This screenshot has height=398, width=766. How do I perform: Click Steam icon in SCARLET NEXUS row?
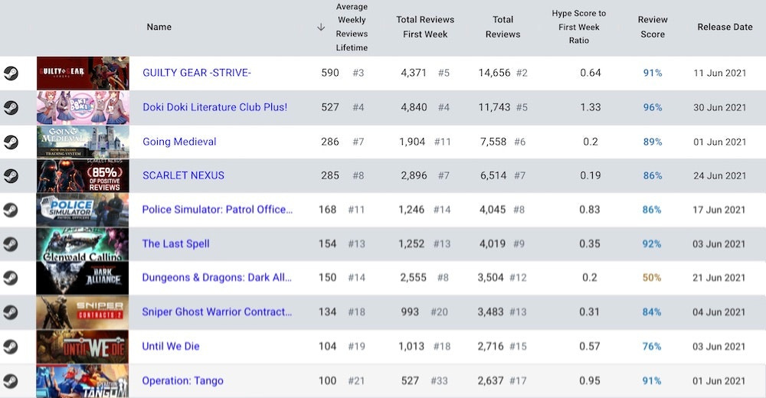click(11, 176)
